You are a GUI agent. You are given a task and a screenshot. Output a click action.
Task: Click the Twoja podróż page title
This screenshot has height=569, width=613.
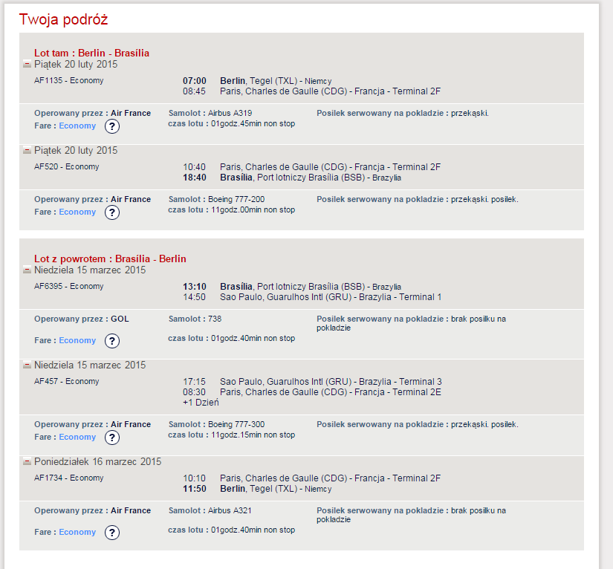tap(63, 19)
